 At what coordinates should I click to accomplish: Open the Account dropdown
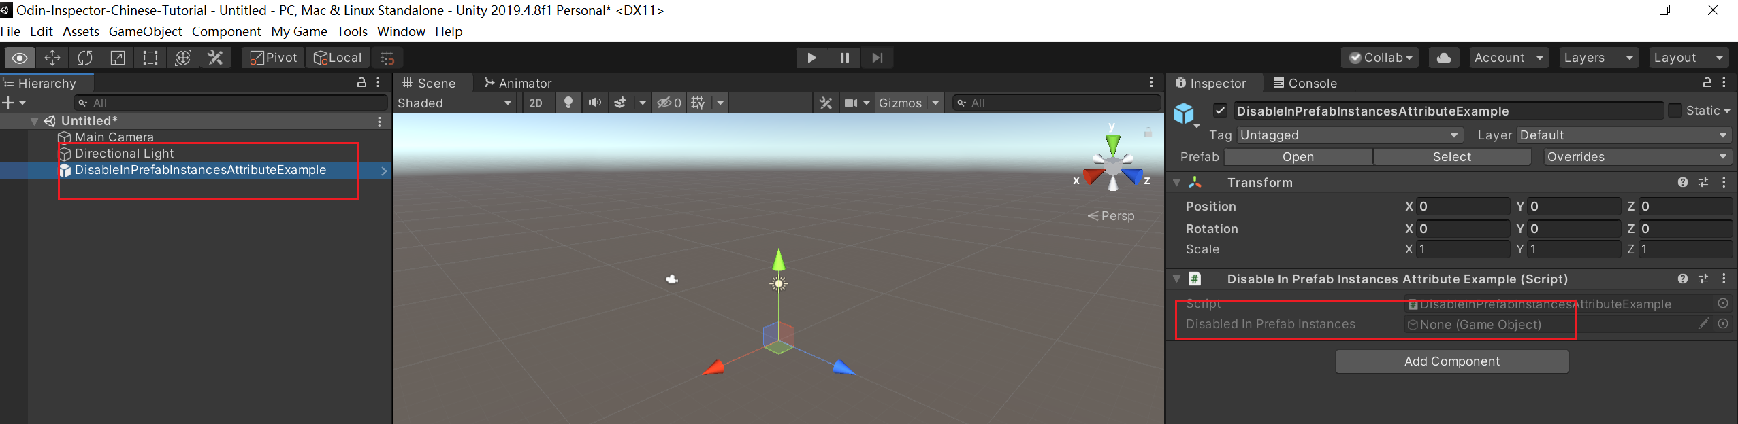1509,58
